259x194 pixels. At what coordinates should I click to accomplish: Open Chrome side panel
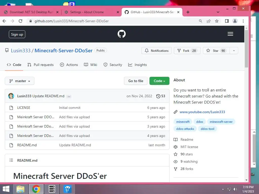coord(227,21)
